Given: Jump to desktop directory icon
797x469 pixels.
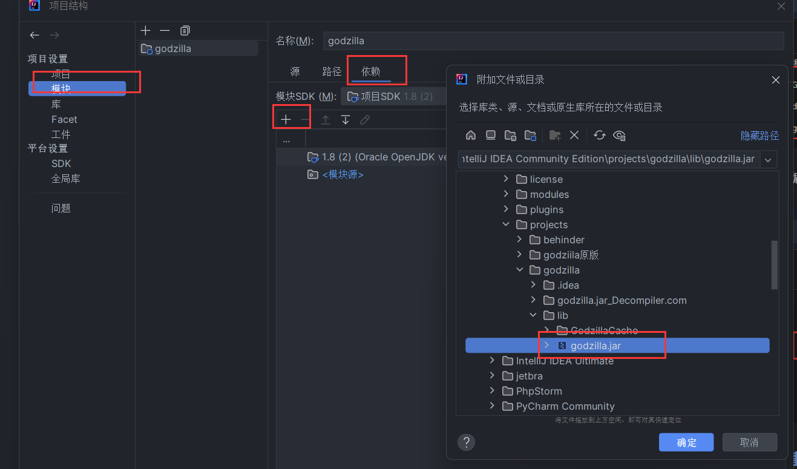Looking at the screenshot, I should (x=491, y=135).
